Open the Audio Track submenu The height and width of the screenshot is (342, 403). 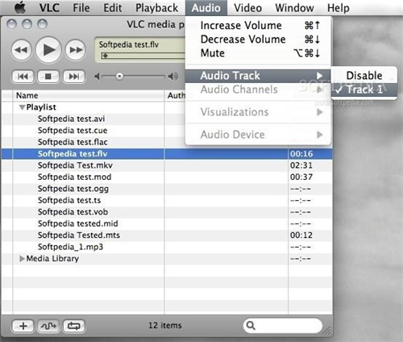coord(258,76)
